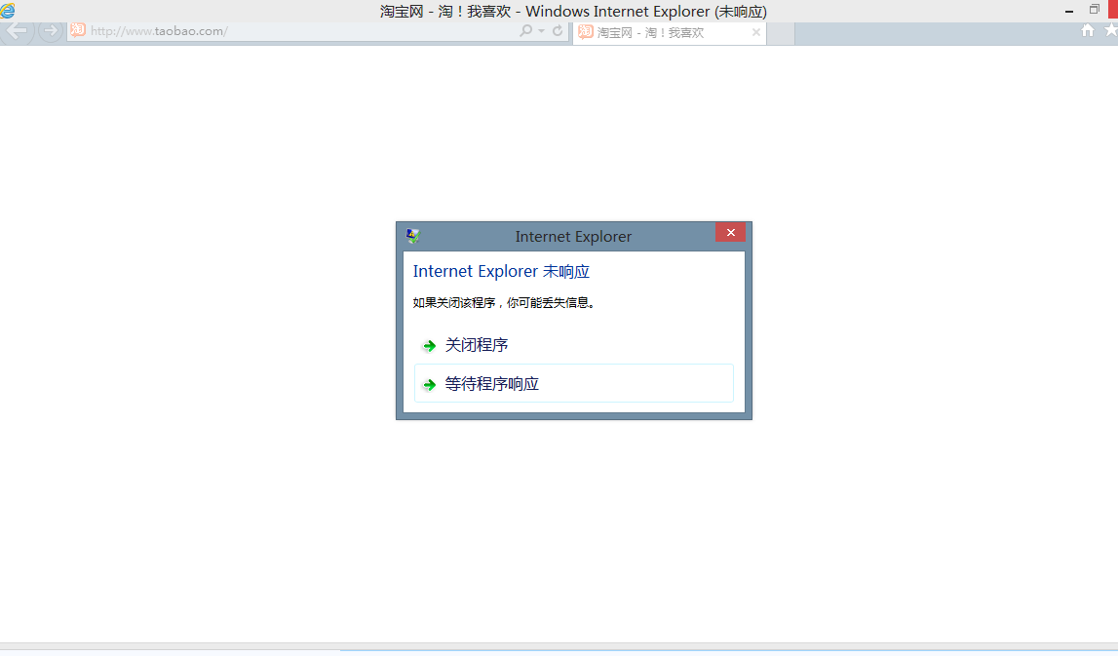Click the Home icon in the browser toolbar

(x=1088, y=30)
